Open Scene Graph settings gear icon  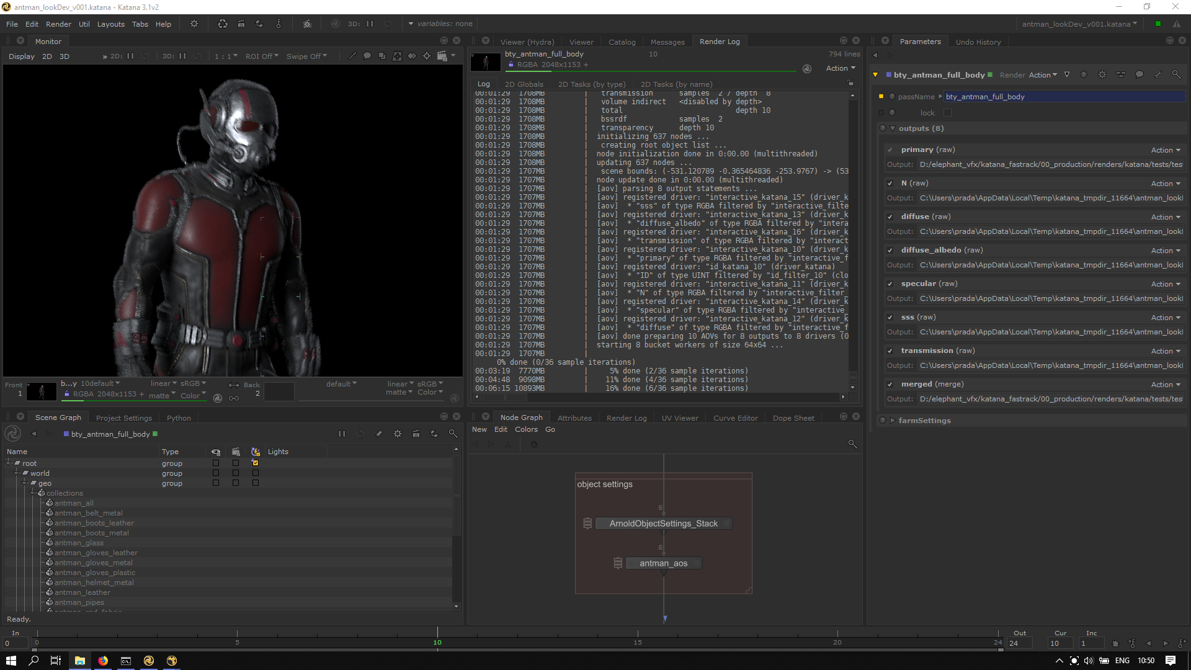click(398, 434)
